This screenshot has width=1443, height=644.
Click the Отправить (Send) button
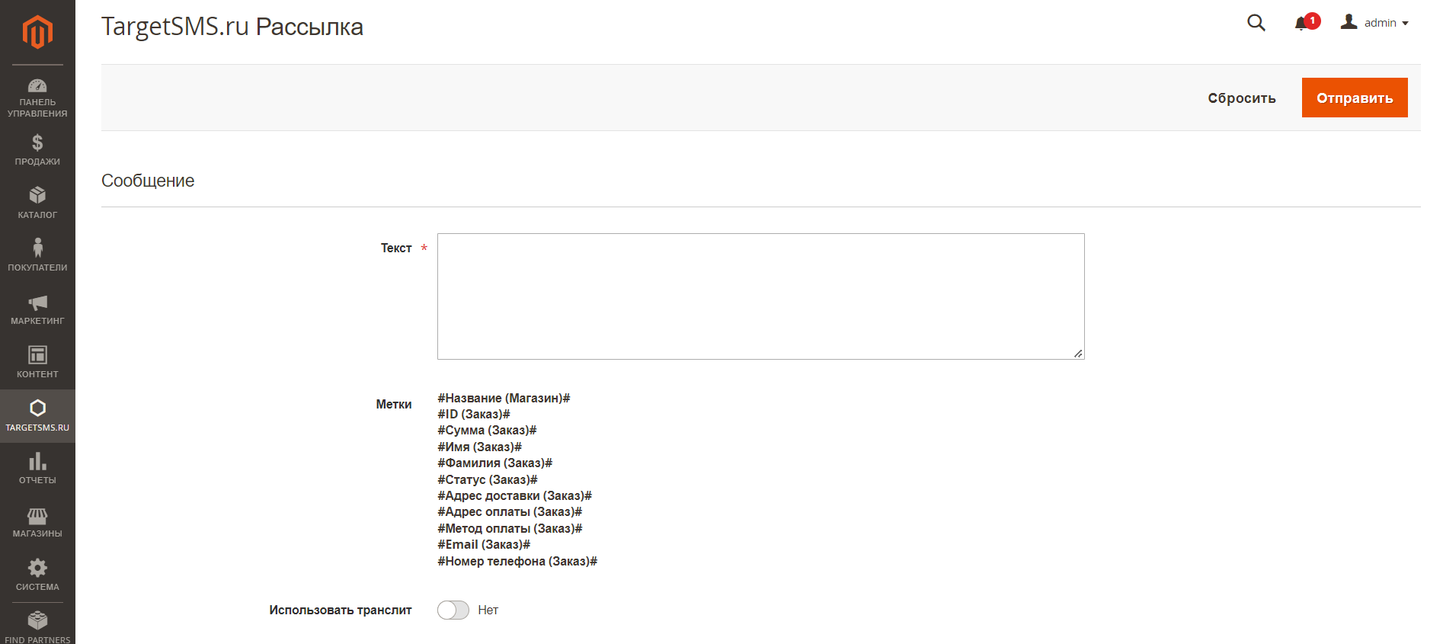click(x=1355, y=98)
